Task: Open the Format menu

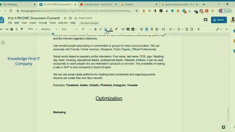Action: pos(43,23)
